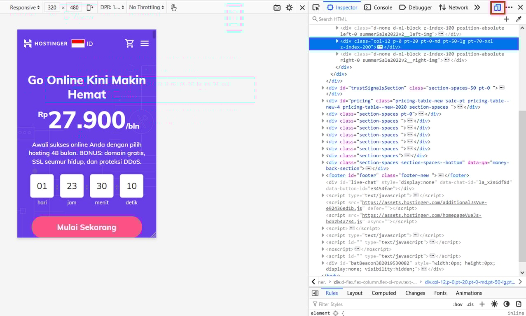Open responsive design mode settings gear

(x=289, y=7)
